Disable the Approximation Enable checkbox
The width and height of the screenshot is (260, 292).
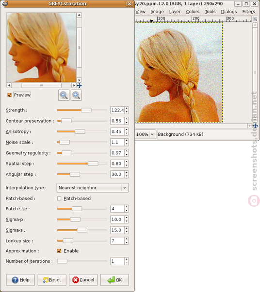tap(59, 251)
